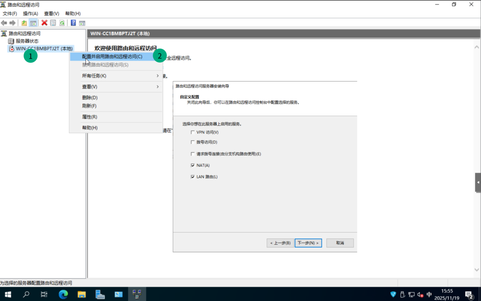Expand the 所有任务(K) submenu arrow
Image resolution: width=481 pixels, height=301 pixels.
click(x=158, y=76)
